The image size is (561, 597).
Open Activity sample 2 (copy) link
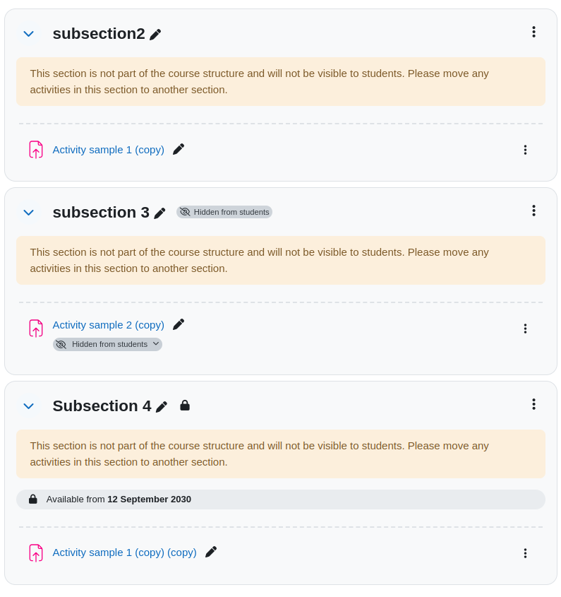(x=109, y=325)
